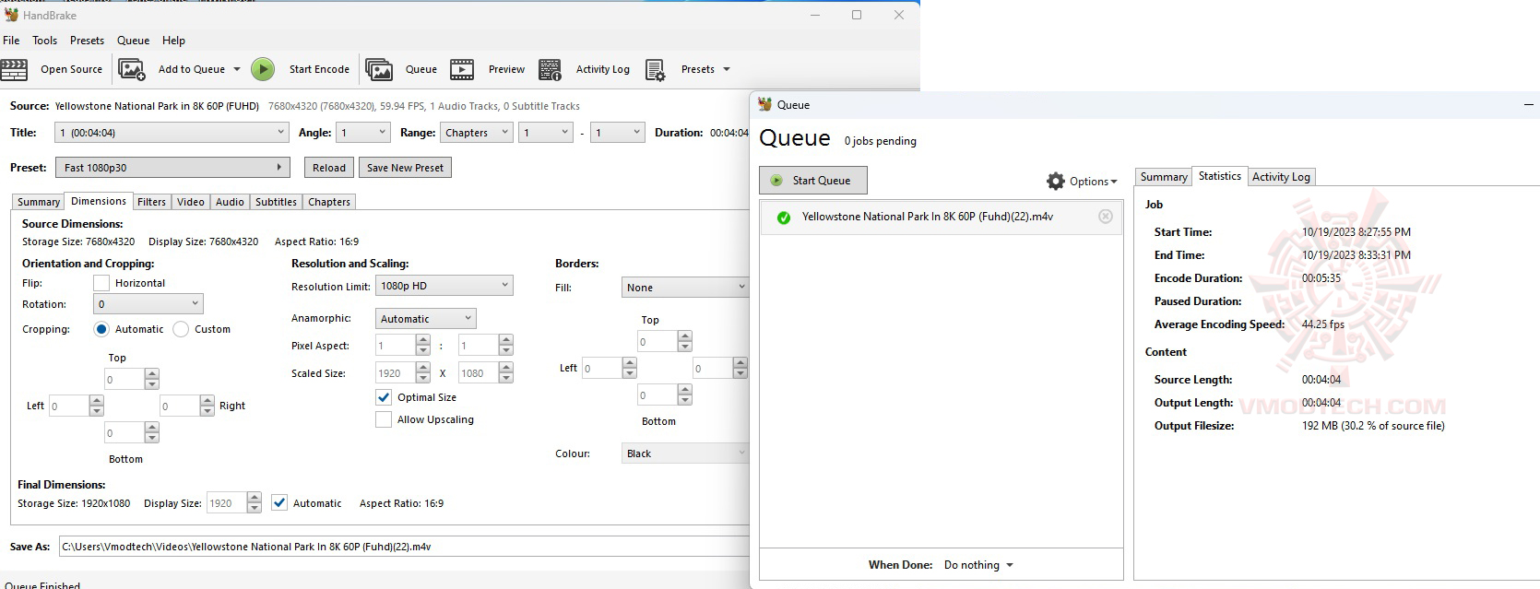Viewport: 1540px width, 589px height.
Task: Click the HandBrake app logo in the title bar
Action: pyautogui.click(x=11, y=15)
